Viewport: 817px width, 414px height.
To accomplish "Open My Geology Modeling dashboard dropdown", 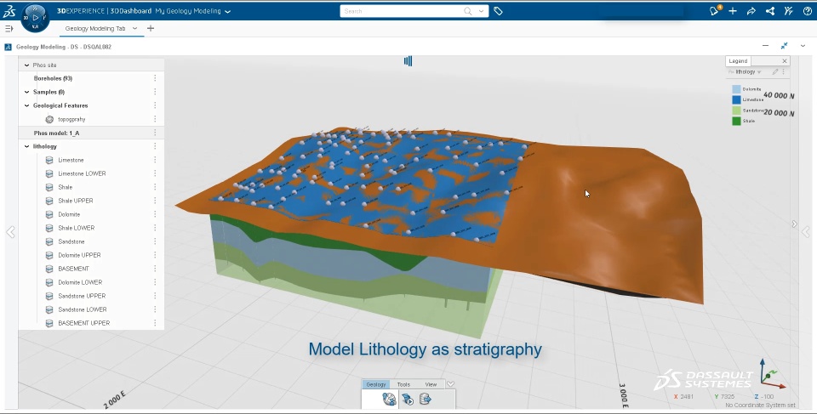I will pos(228,11).
